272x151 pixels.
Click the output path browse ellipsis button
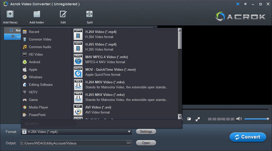pos(128,143)
